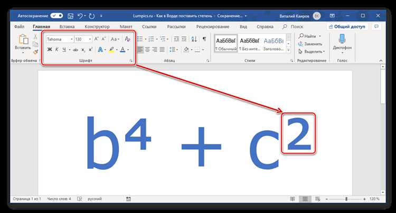Click the zoom slider in the status bar
The image size is (396, 213).
[x=346, y=199]
